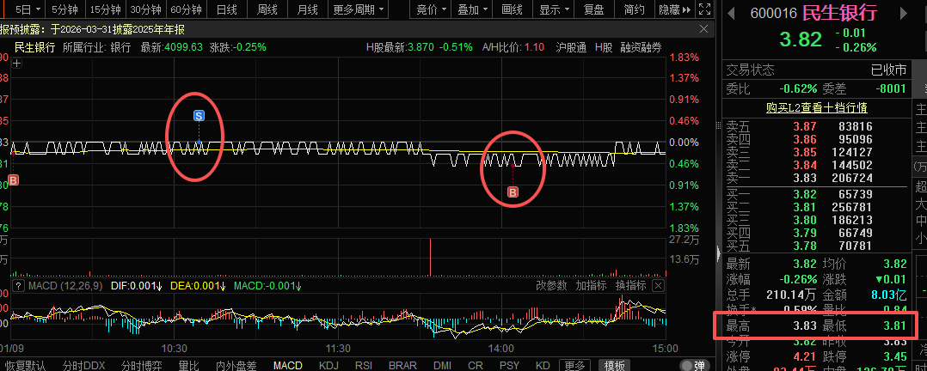Click the 跌停 3.45 value
This screenshot has width=927, height=371.
coord(895,356)
